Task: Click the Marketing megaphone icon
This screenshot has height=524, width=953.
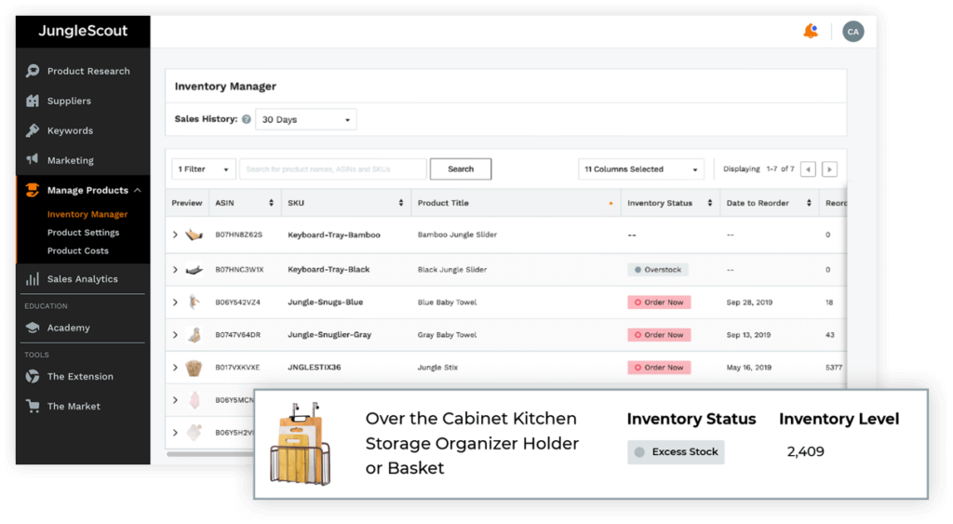Action: 33,159
